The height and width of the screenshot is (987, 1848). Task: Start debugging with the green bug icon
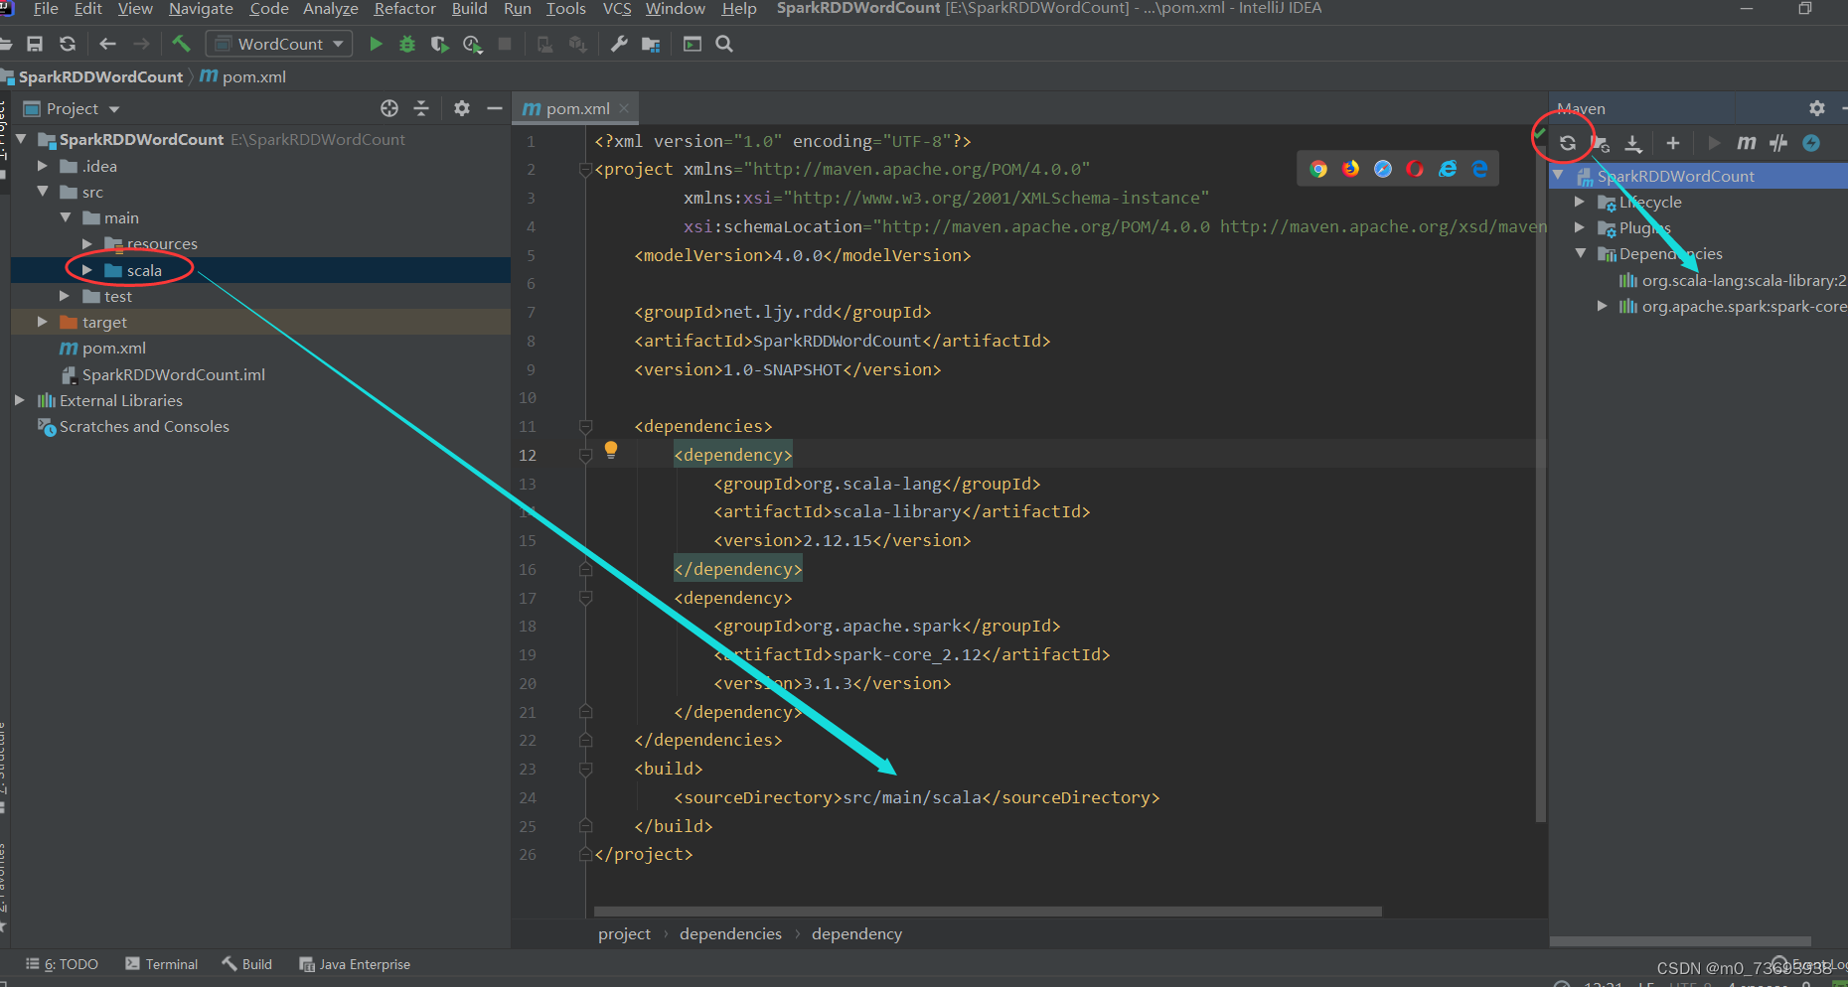tap(407, 44)
